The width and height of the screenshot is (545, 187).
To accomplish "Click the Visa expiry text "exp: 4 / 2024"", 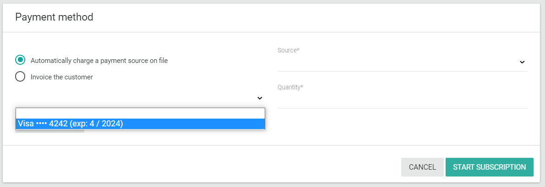I will pos(96,124).
